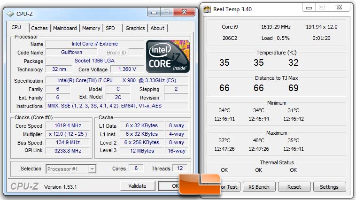The height and width of the screenshot is (200, 356).
Task: Click the Minimum temperature '31°C'
Action: click(x=294, y=110)
